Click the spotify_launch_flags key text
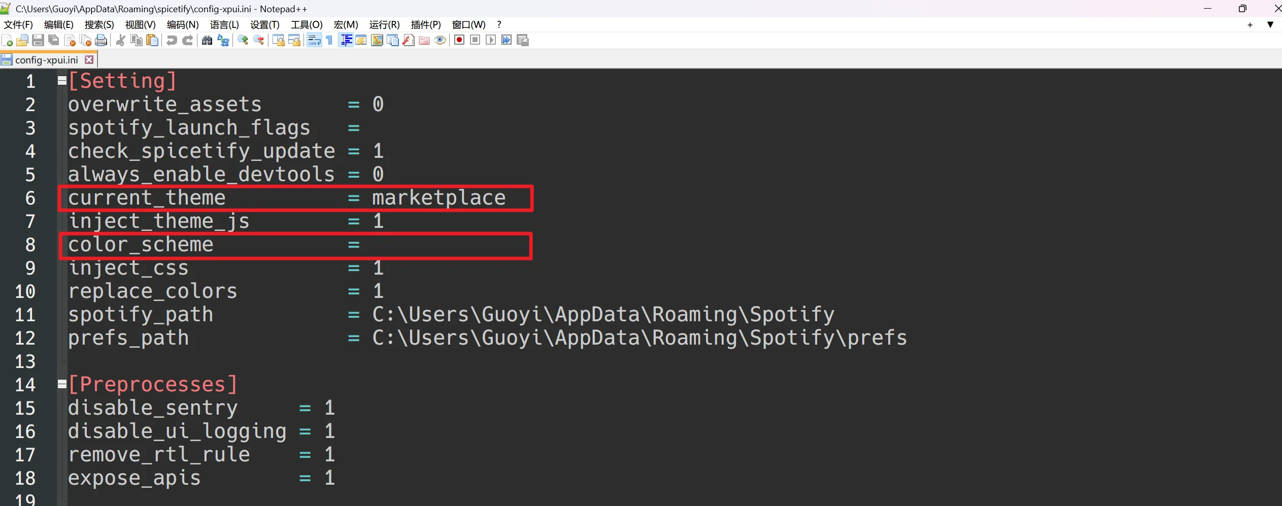 189,128
